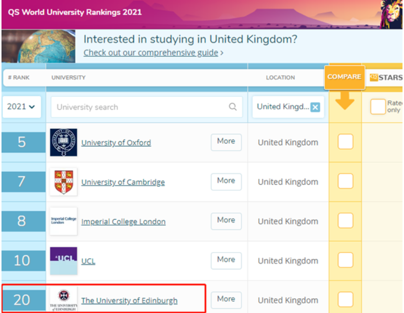
Task: Click the search magnifier icon
Action: pos(233,107)
